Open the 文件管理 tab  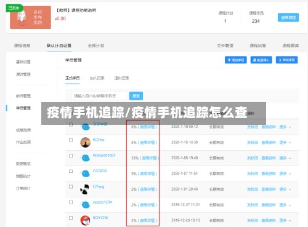point(225,46)
